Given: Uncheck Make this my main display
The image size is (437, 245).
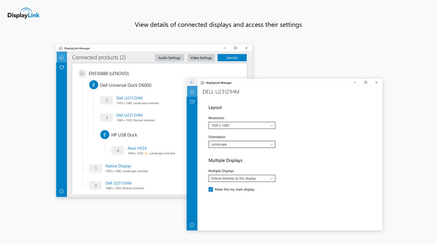Looking at the screenshot, I should pos(211,189).
